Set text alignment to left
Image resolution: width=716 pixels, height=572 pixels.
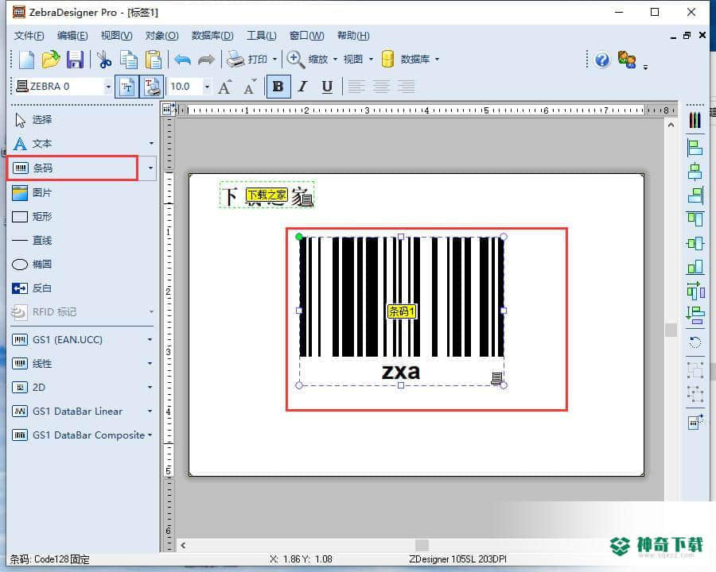pos(356,87)
